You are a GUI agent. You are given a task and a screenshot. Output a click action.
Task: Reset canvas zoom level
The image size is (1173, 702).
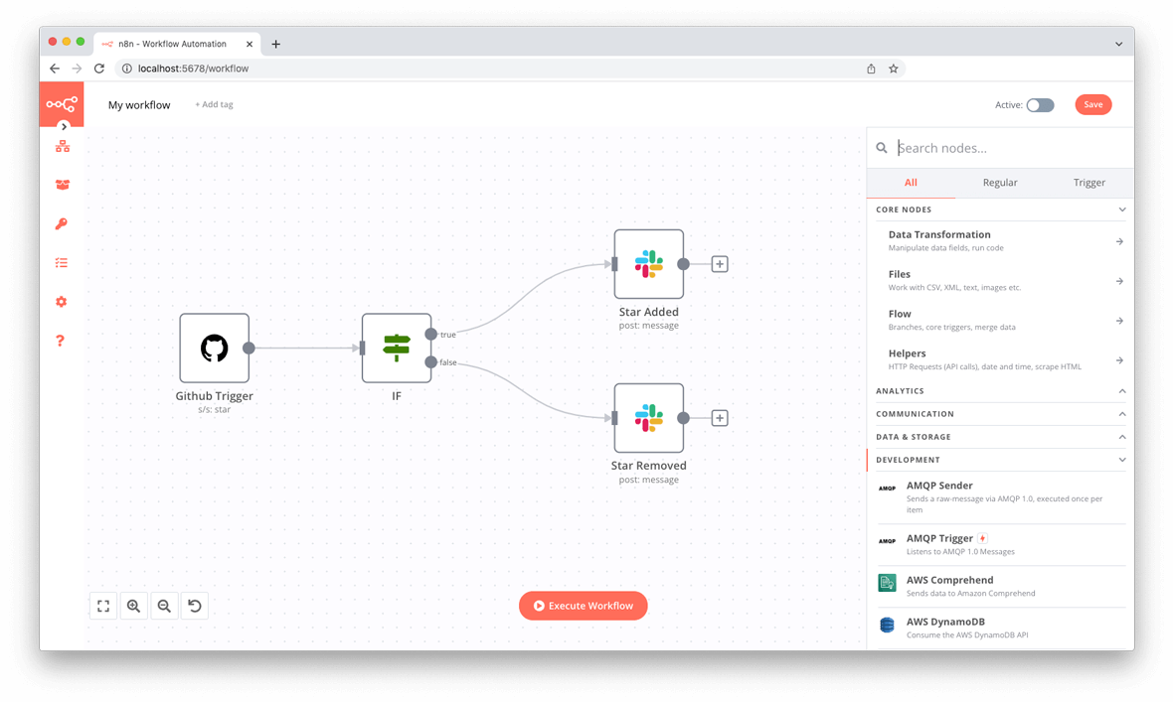tap(195, 606)
